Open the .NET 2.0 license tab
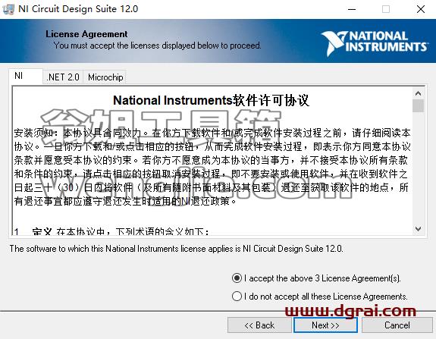Viewport: 436px width, 339px height. click(63, 77)
